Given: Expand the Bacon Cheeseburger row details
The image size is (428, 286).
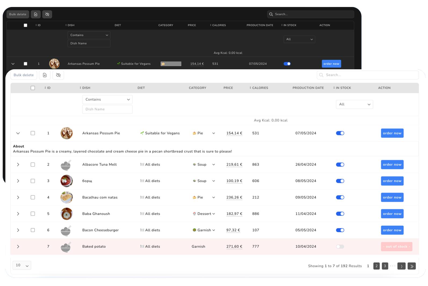Looking at the screenshot, I should point(18,230).
